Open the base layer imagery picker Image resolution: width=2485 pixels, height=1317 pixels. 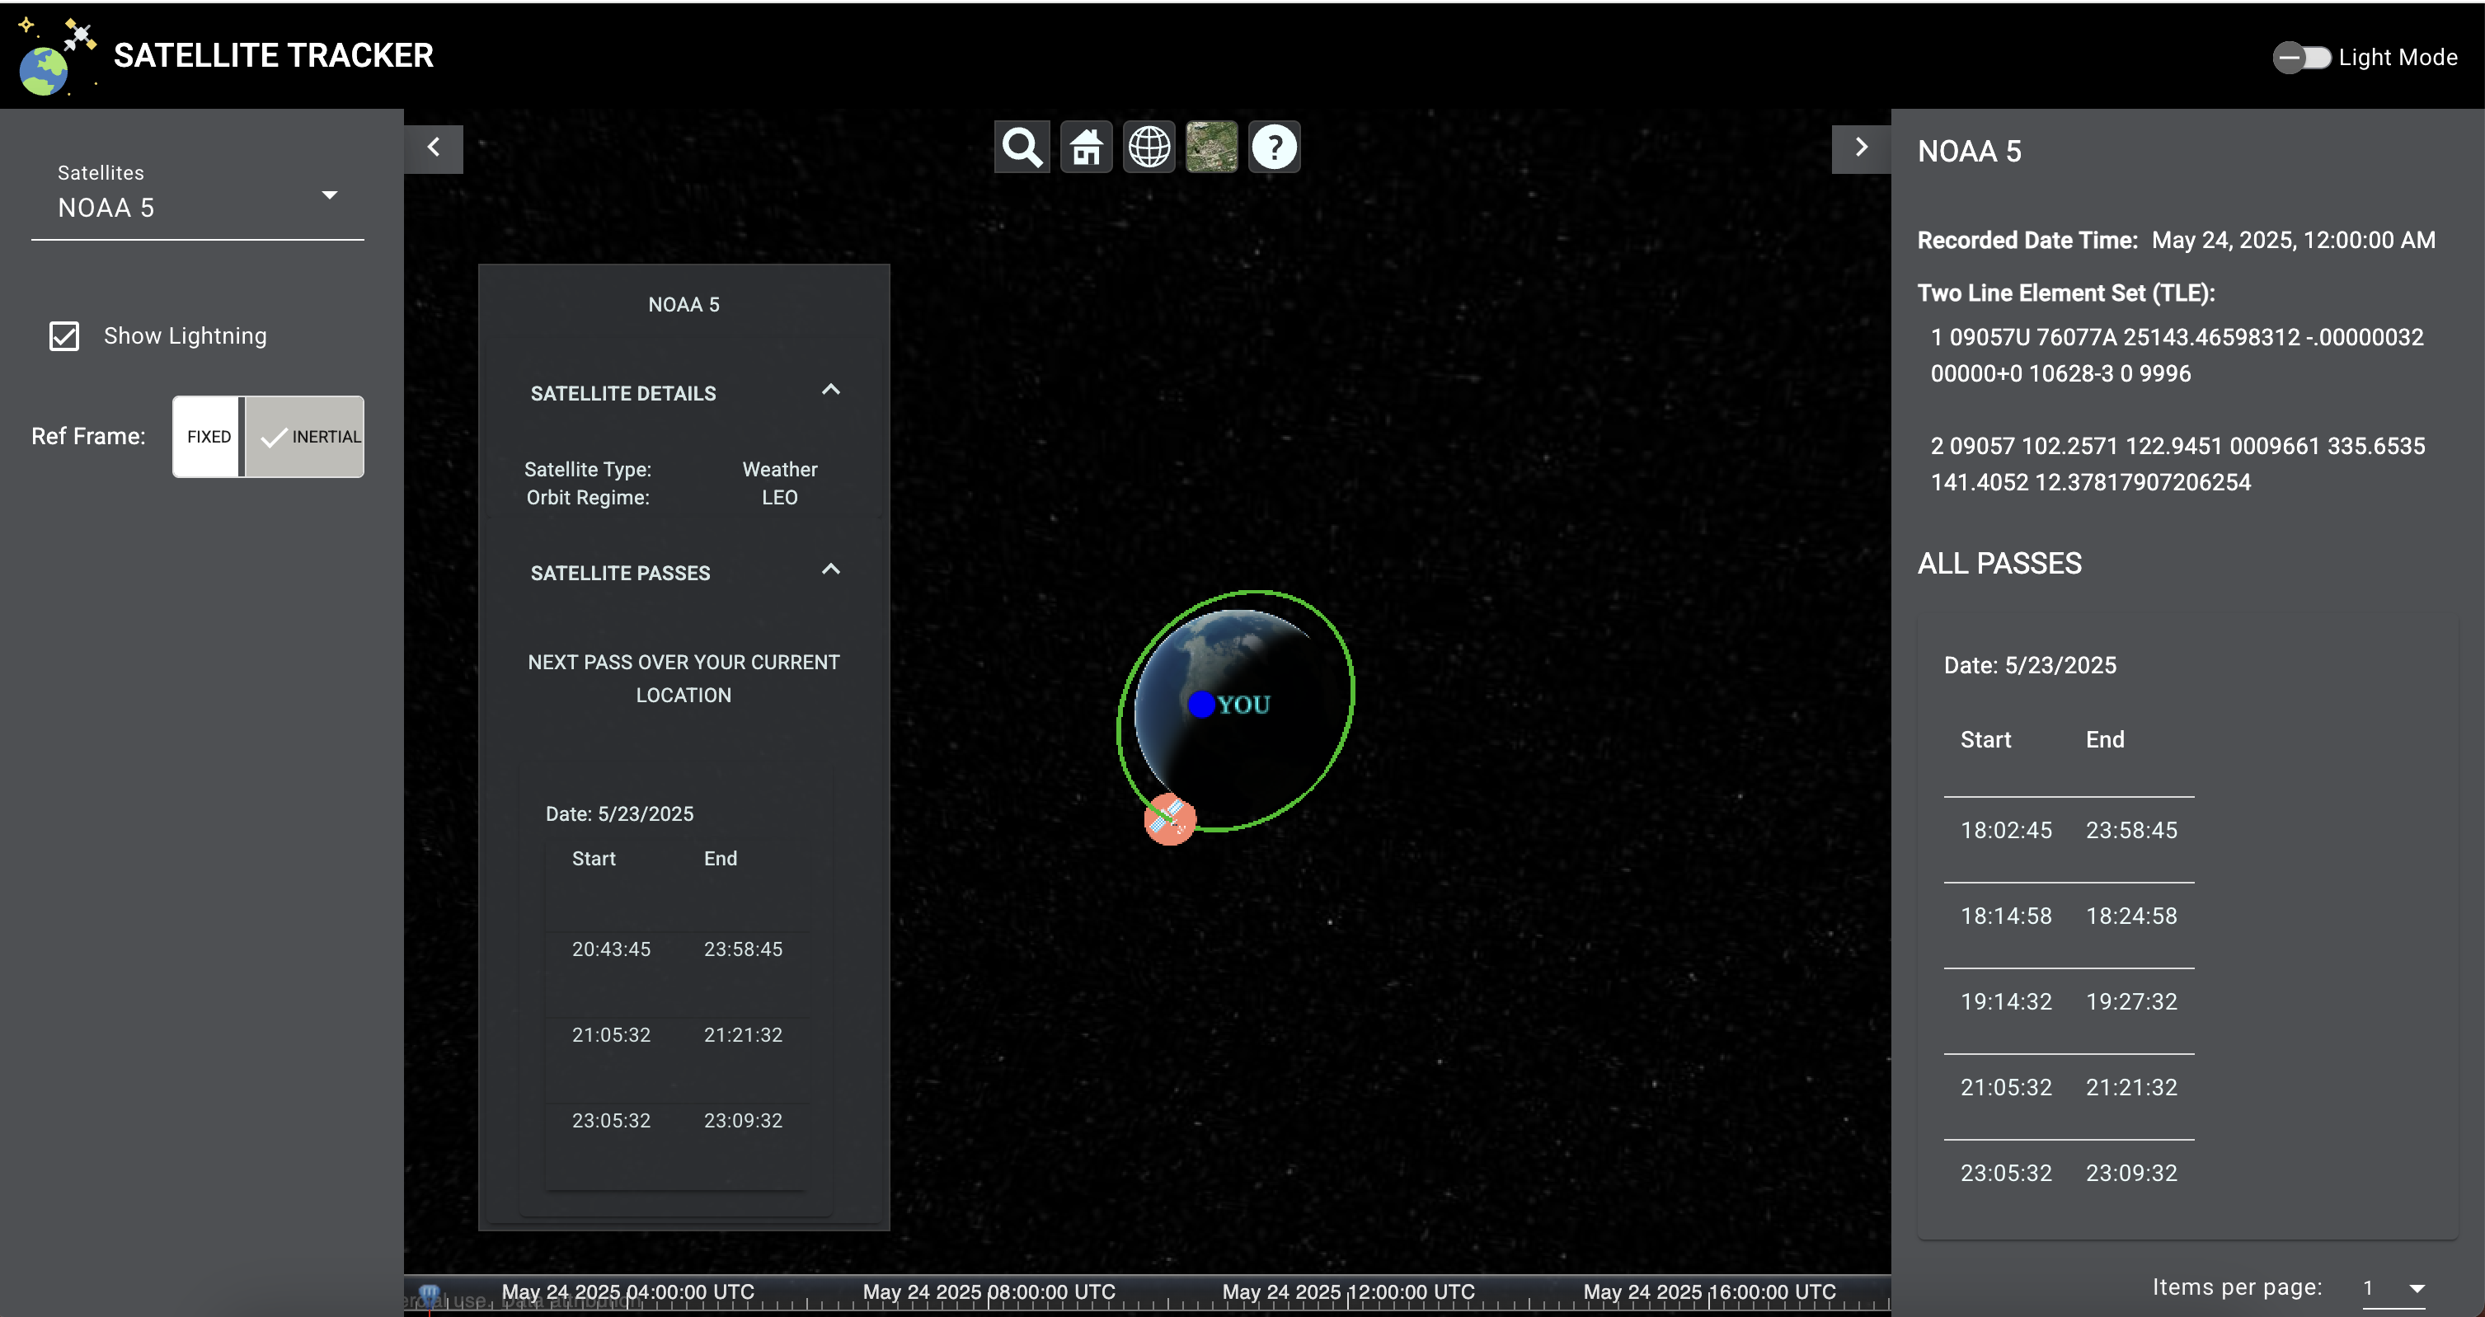pos(1210,148)
